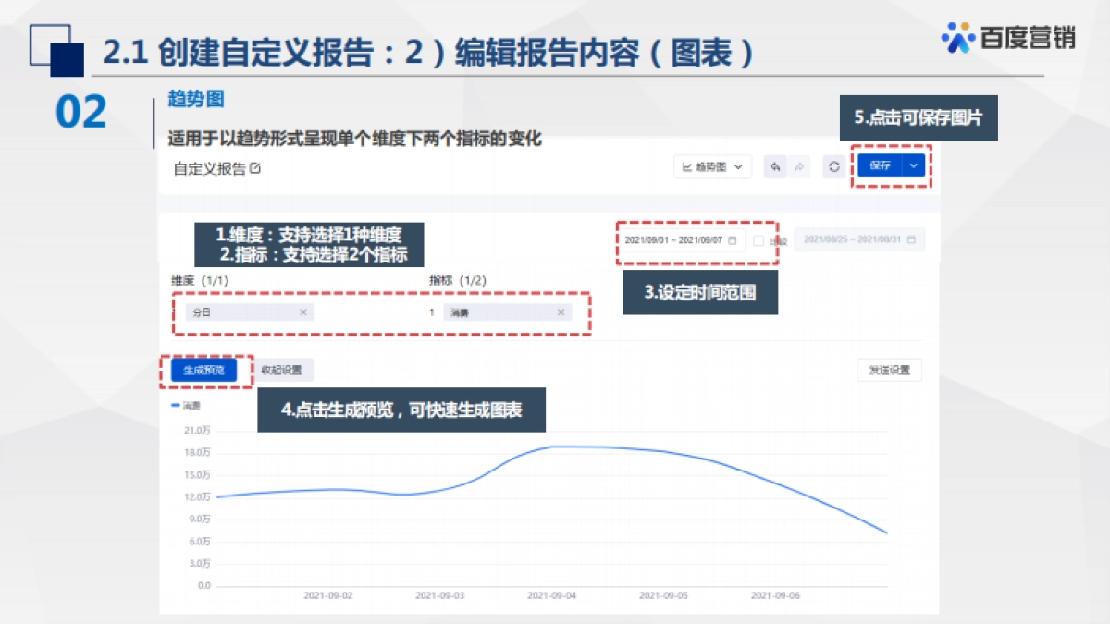The height and width of the screenshot is (624, 1110).
Task: Click the calendar icon in the 2021/09/01 date range
Action: point(733,240)
